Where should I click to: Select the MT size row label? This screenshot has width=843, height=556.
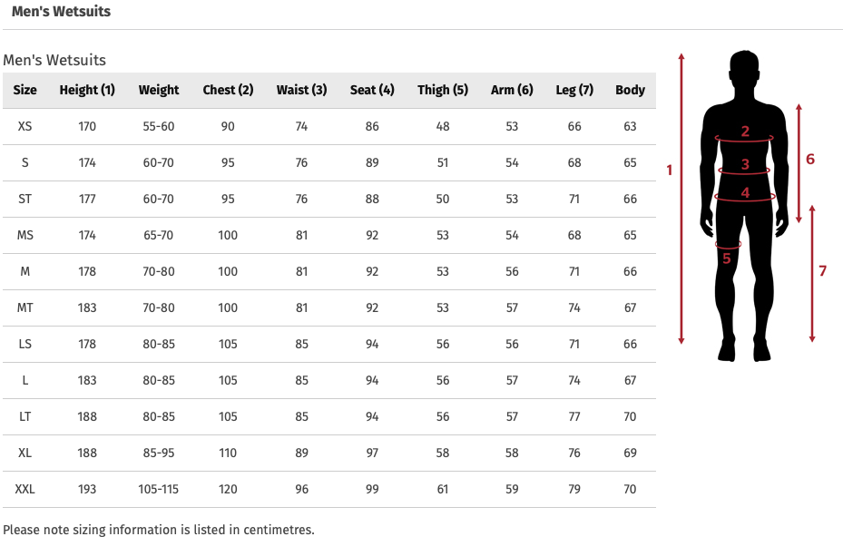[25, 307]
